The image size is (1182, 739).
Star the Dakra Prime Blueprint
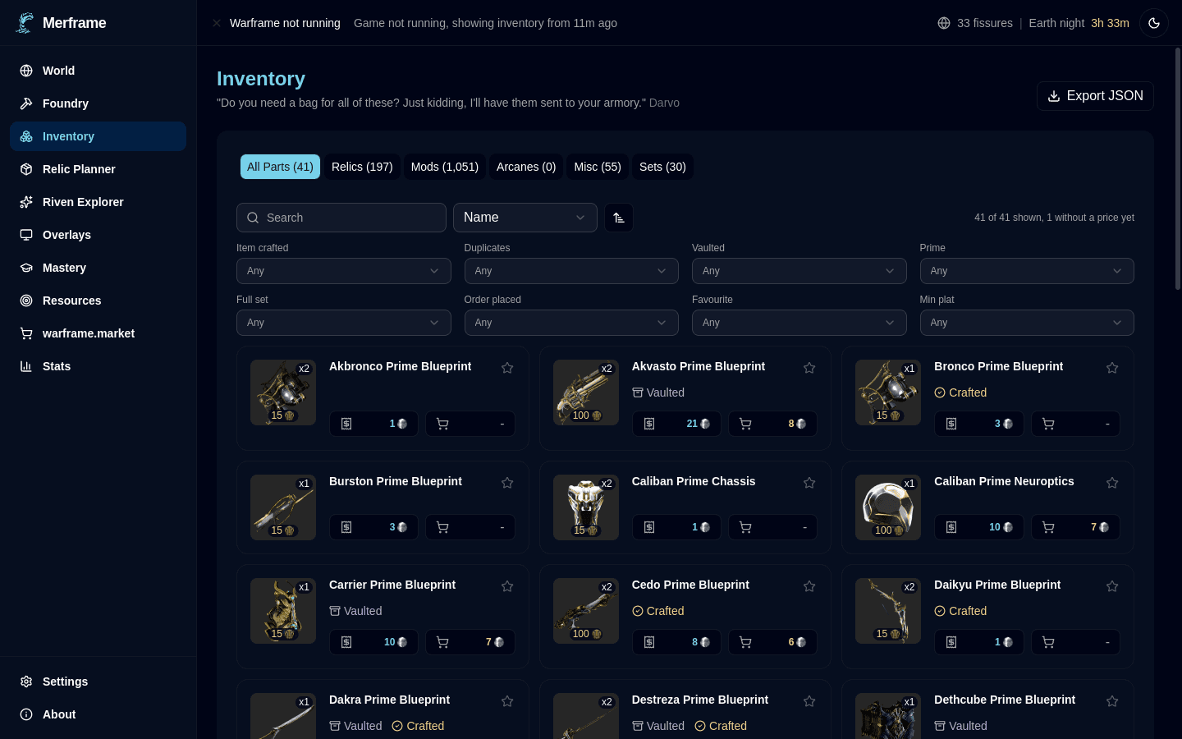pyautogui.click(x=507, y=701)
